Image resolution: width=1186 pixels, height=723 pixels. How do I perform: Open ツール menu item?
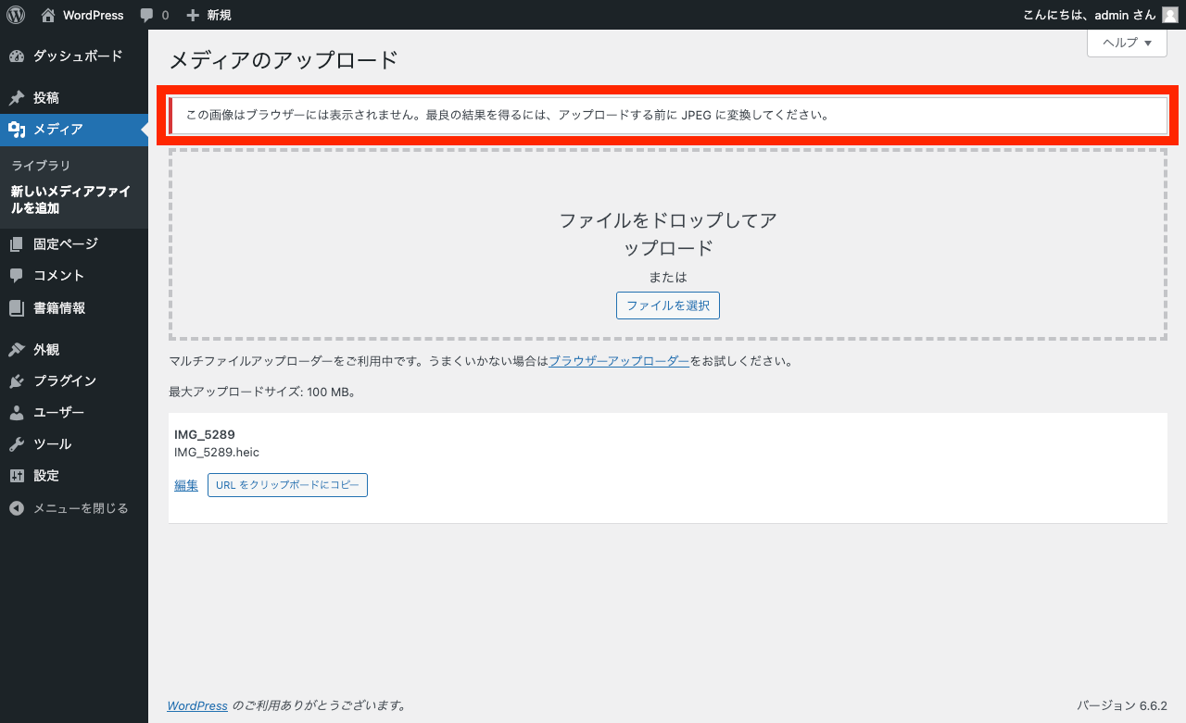[74, 444]
